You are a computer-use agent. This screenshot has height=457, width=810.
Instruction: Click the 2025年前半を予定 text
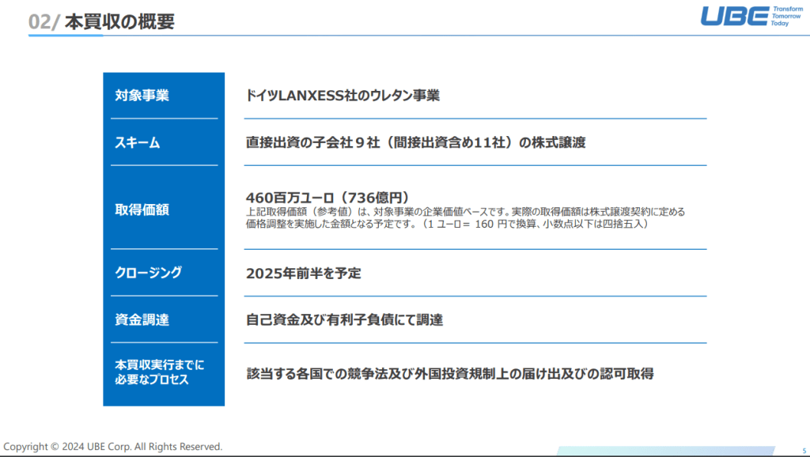304,273
